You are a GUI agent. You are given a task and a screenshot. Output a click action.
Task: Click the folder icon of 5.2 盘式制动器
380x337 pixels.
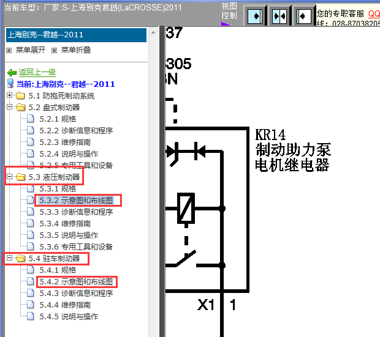[x=20, y=107]
